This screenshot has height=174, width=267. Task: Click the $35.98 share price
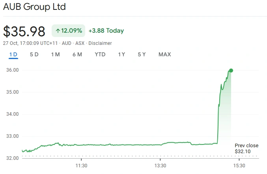[24, 31]
